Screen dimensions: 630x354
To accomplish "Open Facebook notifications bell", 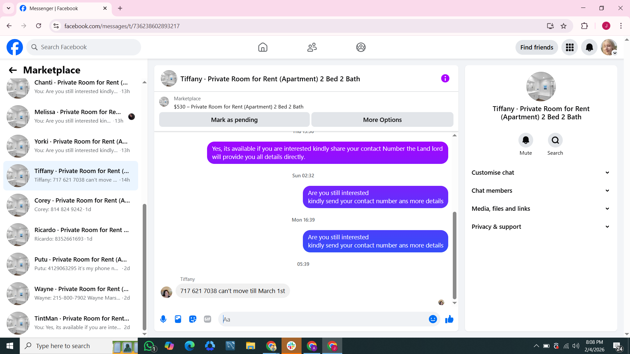I will tap(589, 47).
